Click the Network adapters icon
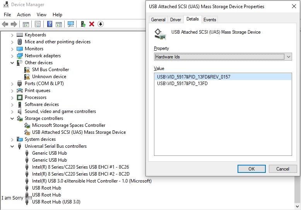The width and height of the screenshot is (301, 210). [20, 56]
